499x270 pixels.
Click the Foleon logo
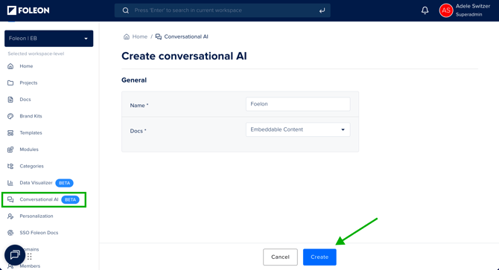point(28,10)
